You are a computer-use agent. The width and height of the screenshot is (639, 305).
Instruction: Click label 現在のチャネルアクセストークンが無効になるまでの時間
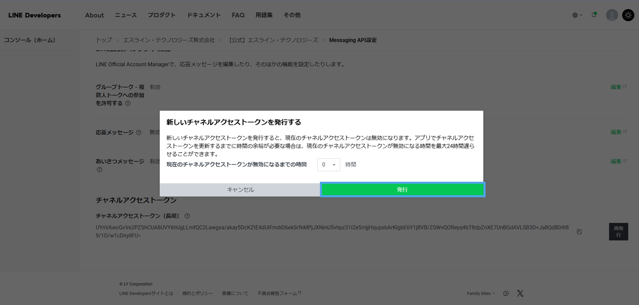click(236, 164)
